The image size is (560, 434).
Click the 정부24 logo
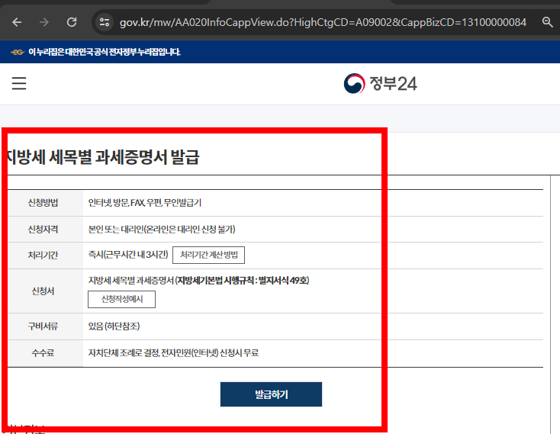click(381, 83)
